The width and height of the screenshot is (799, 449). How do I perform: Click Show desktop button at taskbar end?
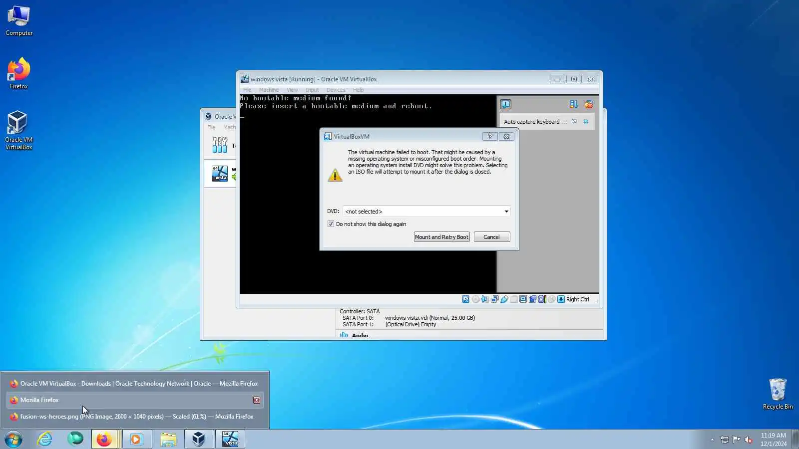tap(795, 440)
